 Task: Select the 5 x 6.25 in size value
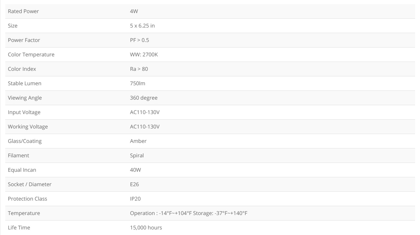click(x=142, y=26)
